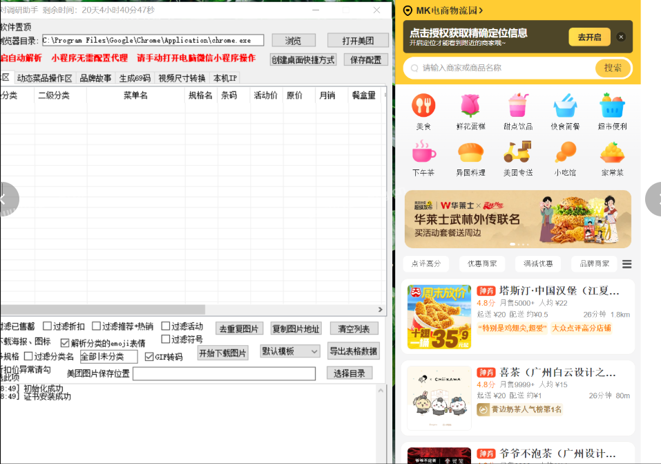Click the 复制图片地址 button
The width and height of the screenshot is (661, 464).
pos(296,328)
